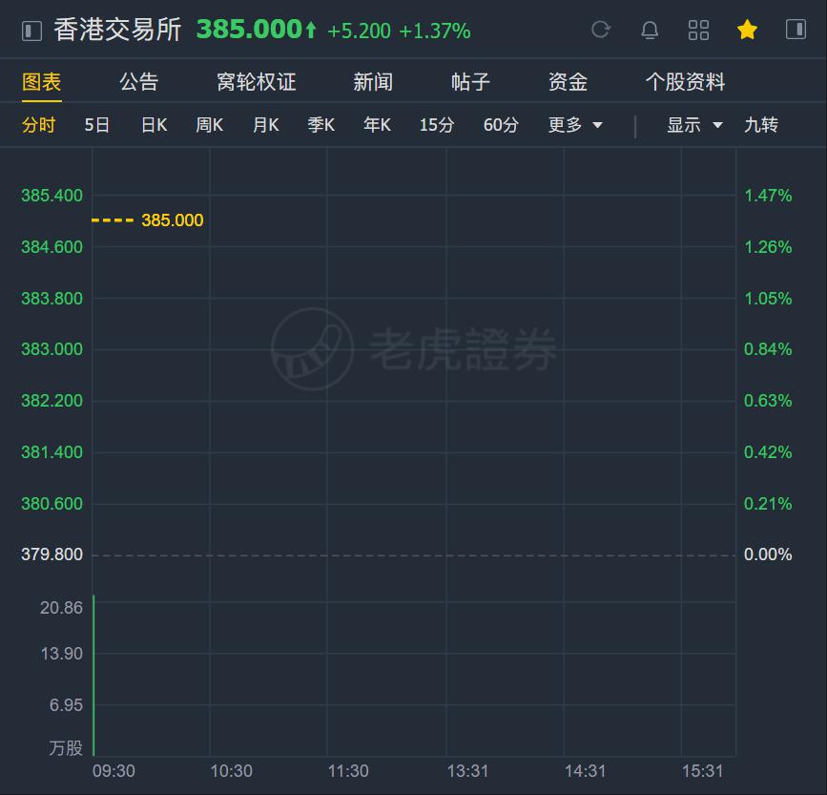Expand the 更多 period dropdown
Image resolution: width=827 pixels, height=795 pixels.
[575, 125]
